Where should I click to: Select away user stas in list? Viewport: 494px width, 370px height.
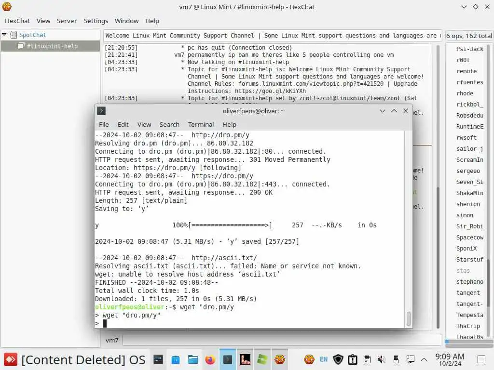(x=463, y=271)
